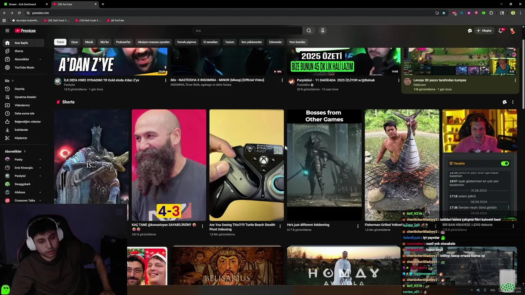Open site info icon beside youtube.com
The height and width of the screenshot is (295, 525).
point(28,13)
